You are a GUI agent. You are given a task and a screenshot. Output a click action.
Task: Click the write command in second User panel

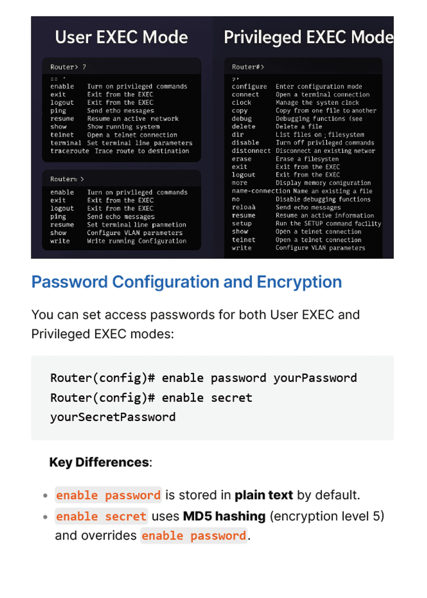click(x=60, y=241)
